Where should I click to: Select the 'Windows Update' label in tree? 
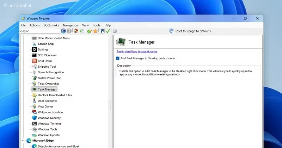pyautogui.click(x=49, y=135)
